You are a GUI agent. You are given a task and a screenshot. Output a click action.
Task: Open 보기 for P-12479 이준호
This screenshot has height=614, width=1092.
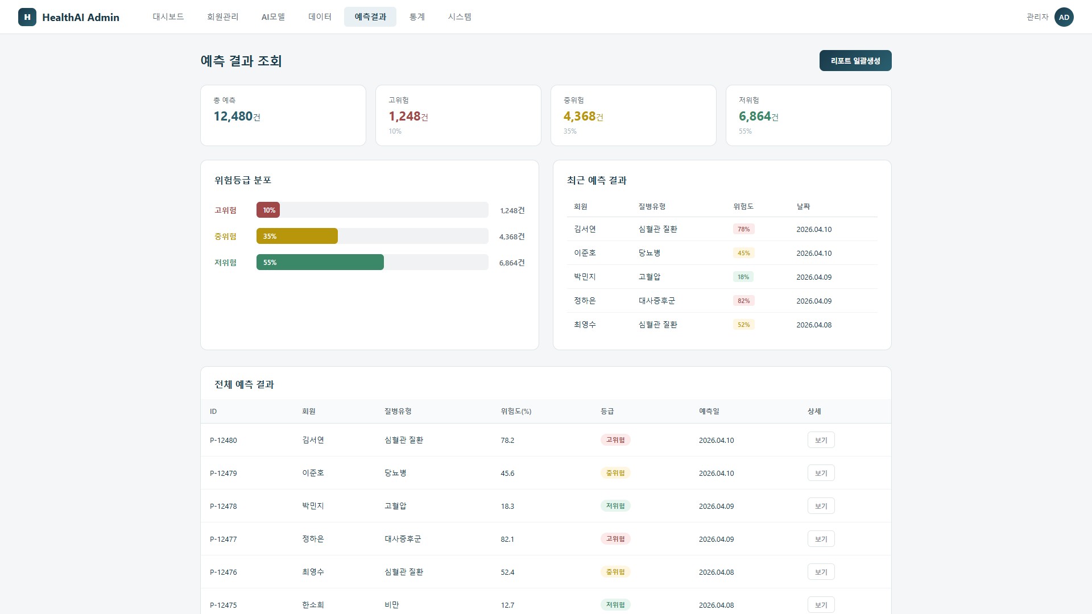[x=821, y=473]
